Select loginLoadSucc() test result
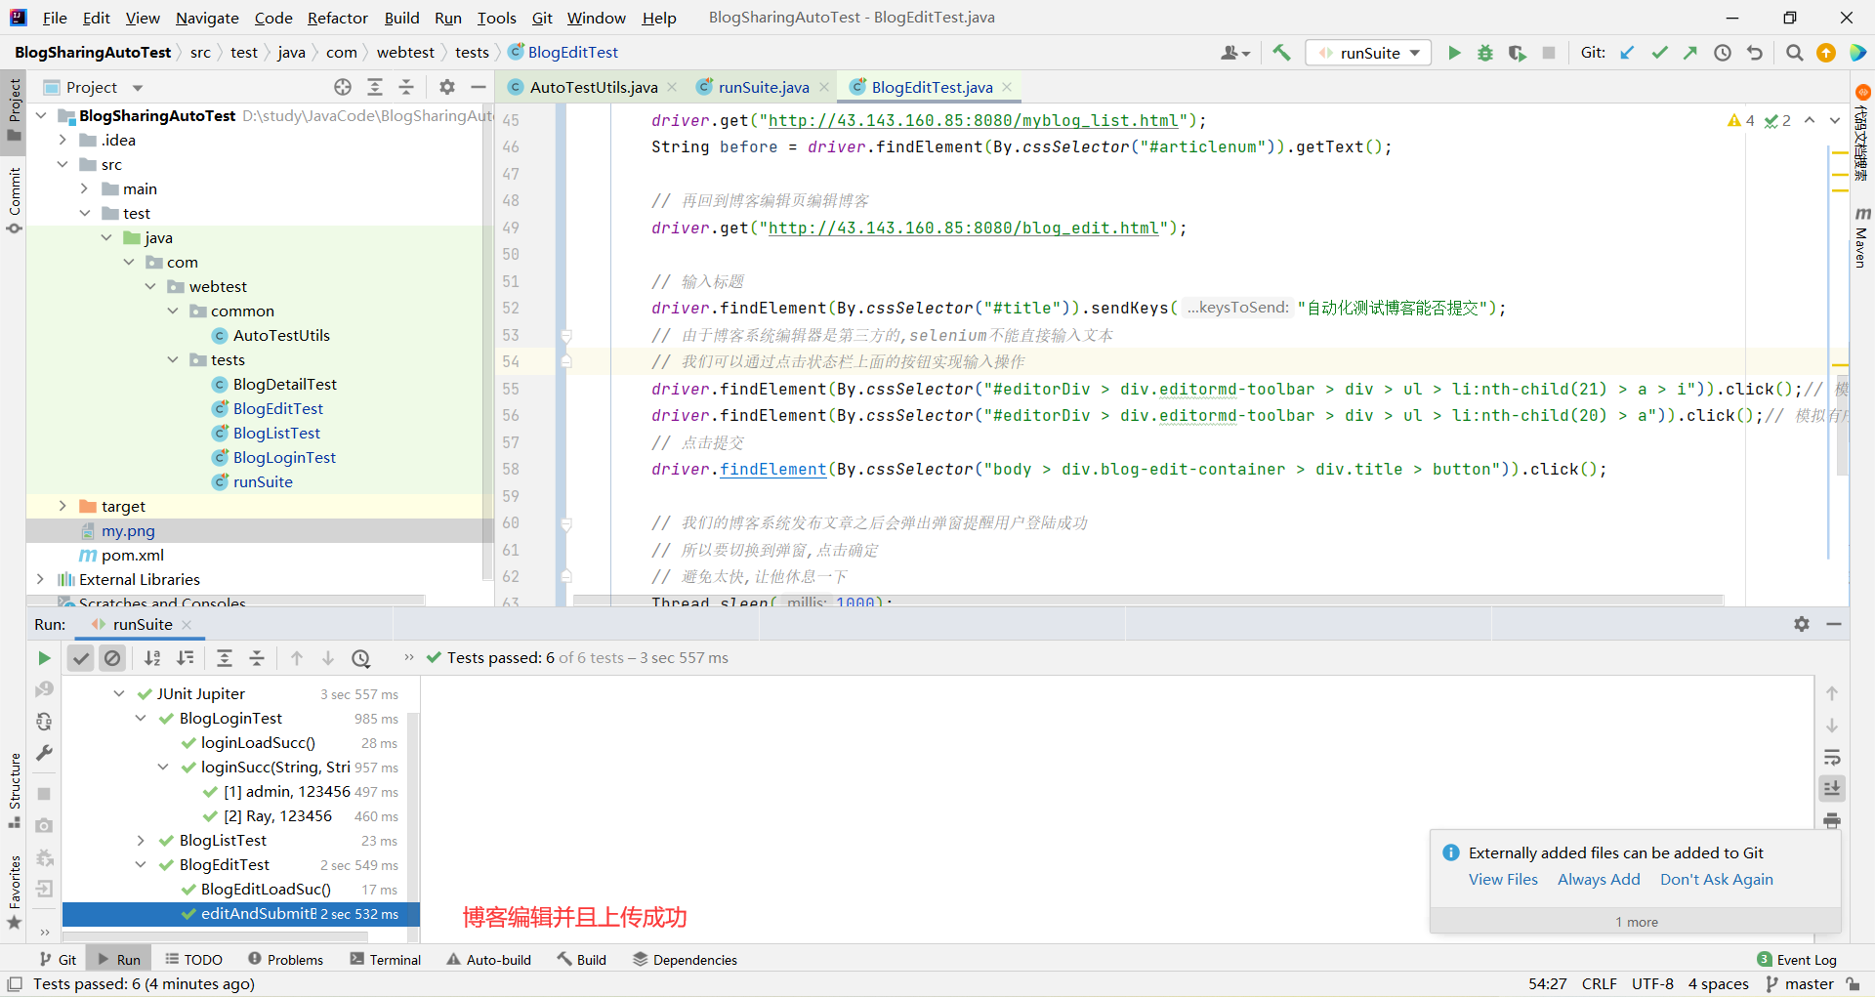The height and width of the screenshot is (997, 1875). [258, 742]
